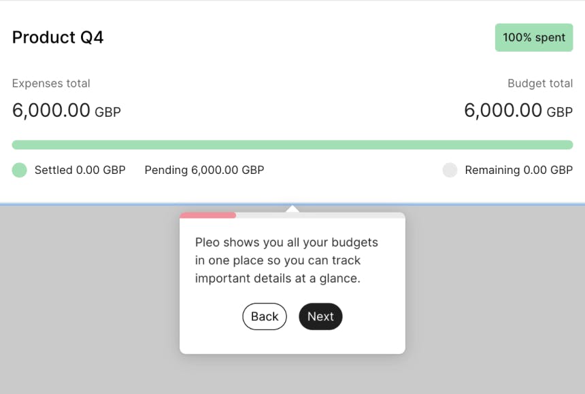
Task: Click the GBP currency label beside Expenses amount
Action: coord(107,112)
